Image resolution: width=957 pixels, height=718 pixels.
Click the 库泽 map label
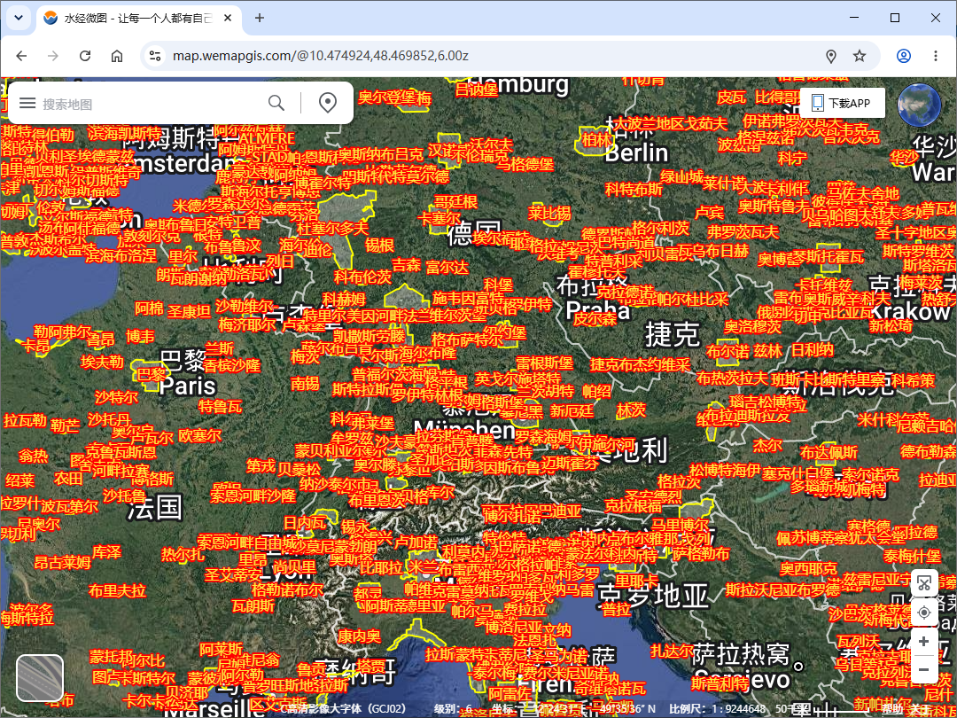[x=107, y=552]
